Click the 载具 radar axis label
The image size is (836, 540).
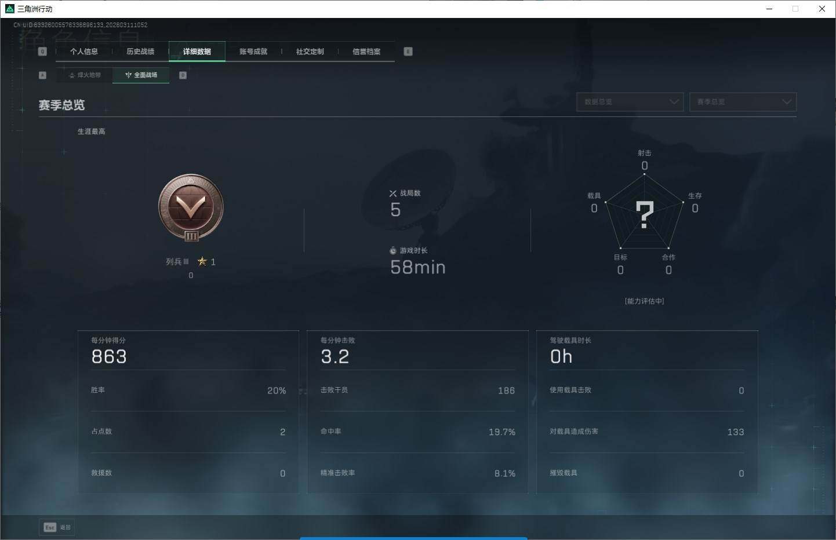pos(594,196)
